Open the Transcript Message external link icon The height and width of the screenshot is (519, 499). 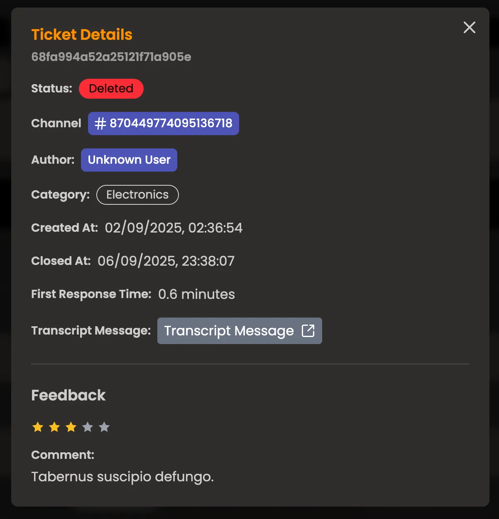tap(308, 330)
